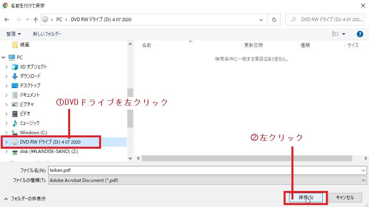Open address bar path history dropdown
Viewport: 369px width, 207px height.
point(262,20)
